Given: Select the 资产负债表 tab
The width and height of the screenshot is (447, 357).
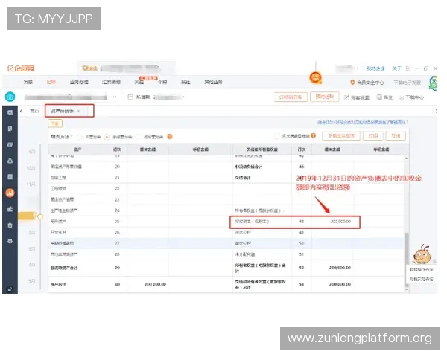Looking at the screenshot, I should [62, 111].
